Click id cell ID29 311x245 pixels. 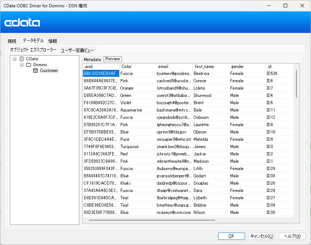point(280,169)
